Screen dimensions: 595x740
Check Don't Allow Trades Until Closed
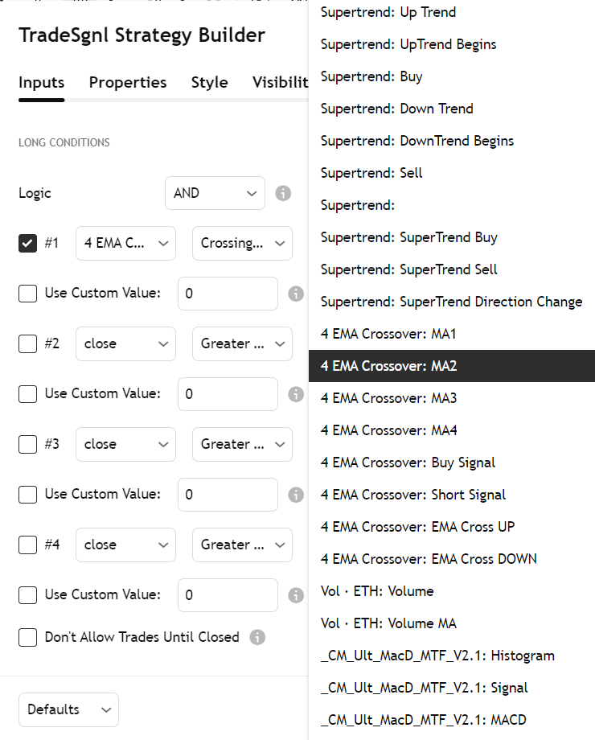pyautogui.click(x=28, y=637)
